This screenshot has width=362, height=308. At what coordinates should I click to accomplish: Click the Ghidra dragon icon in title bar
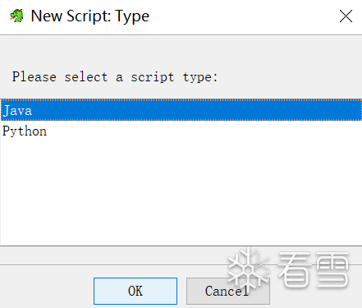click(x=16, y=16)
